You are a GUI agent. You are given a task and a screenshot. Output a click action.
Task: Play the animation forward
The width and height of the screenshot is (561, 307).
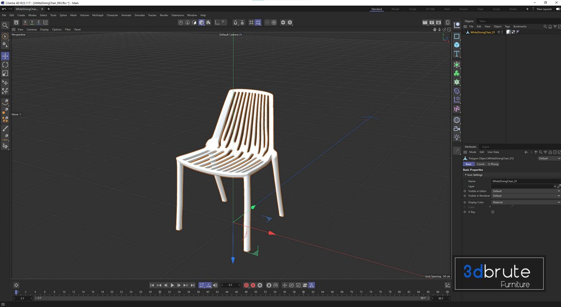[172, 285]
